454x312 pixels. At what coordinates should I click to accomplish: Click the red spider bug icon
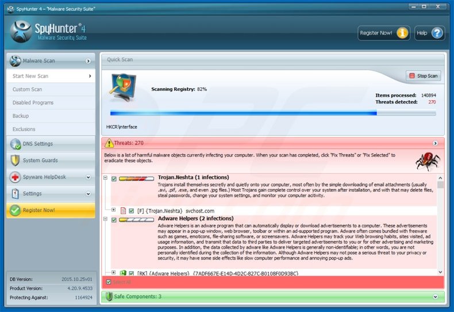(428, 161)
